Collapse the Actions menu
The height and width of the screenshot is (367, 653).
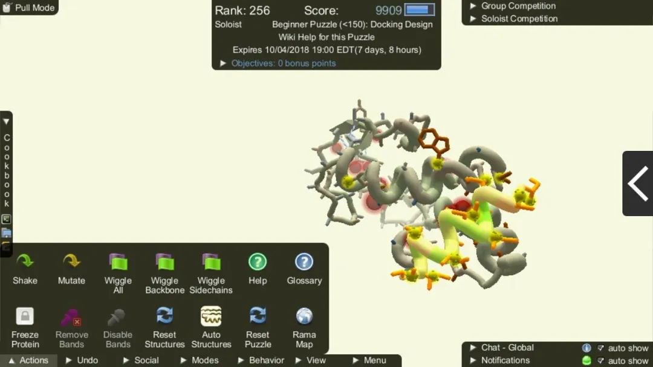[28, 360]
